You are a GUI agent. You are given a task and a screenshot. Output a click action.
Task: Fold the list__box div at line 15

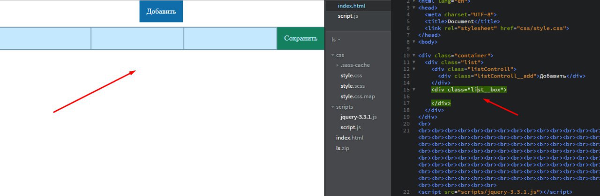[414, 89]
